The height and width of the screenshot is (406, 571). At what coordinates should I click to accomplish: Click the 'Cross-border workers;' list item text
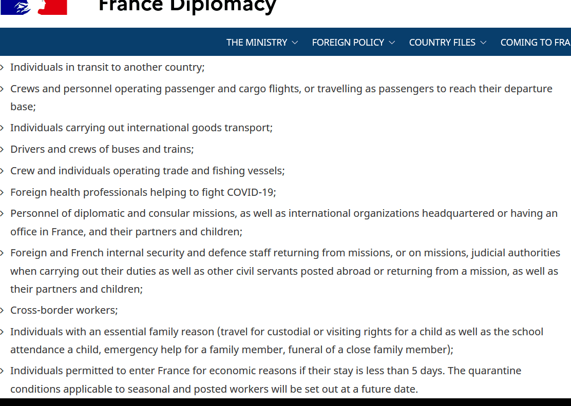pos(64,310)
